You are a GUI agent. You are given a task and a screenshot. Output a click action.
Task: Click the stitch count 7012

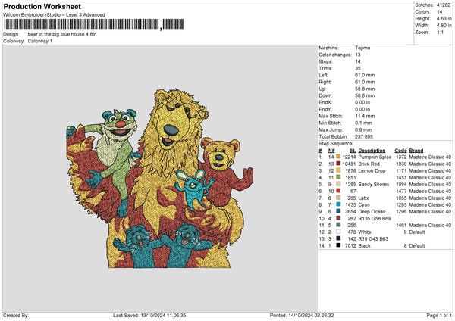[x=350, y=246]
